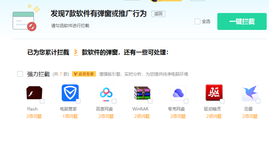
Task: Open 电脑管家 1项问题 details link
Action: pyautogui.click(x=70, y=116)
